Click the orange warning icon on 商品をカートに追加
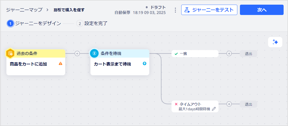The image size is (288, 126). [x=60, y=64]
